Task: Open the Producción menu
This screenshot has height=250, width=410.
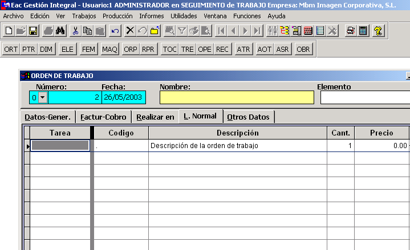Action: [117, 16]
